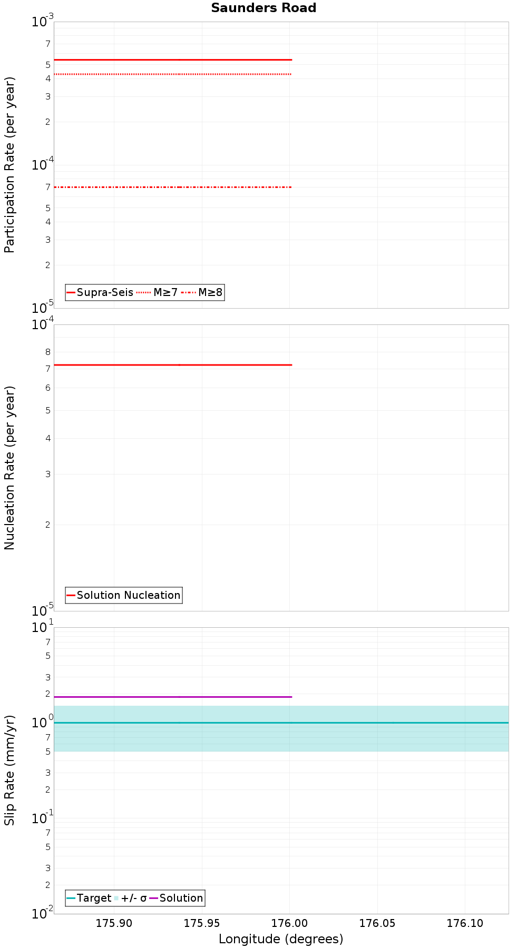Viewport: 527px width, 948px height.
Task: Click the 176.00 longitude tick label
Action: [x=289, y=923]
